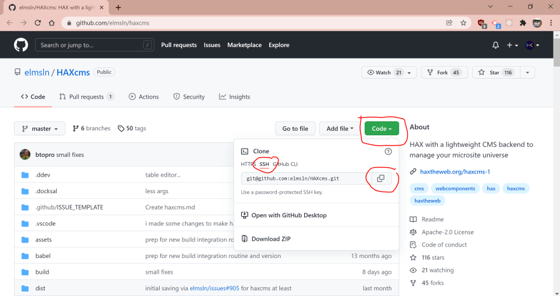
Task: Click Pull requests in top navigation
Action: pos(179,45)
